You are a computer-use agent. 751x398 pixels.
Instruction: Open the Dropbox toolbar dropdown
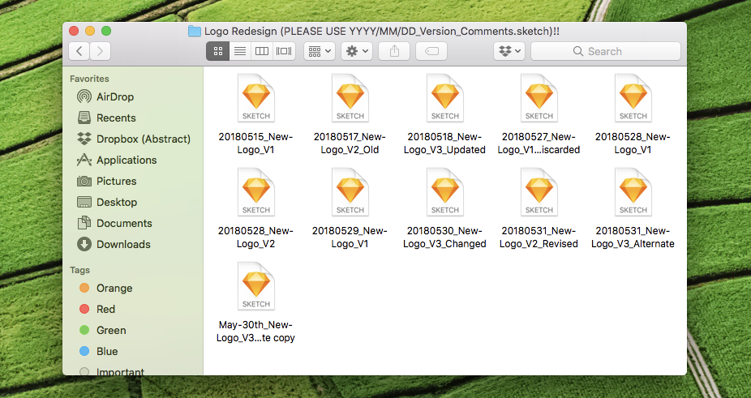tap(509, 51)
